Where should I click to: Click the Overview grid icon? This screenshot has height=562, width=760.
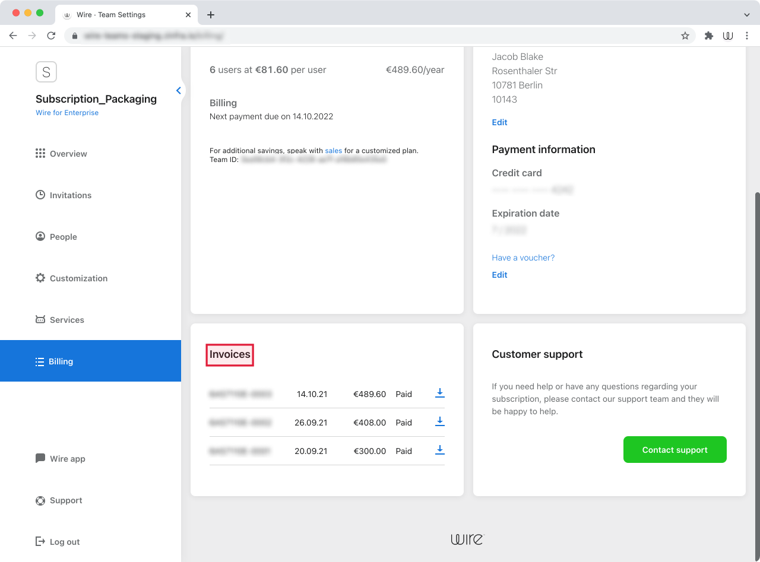point(40,153)
